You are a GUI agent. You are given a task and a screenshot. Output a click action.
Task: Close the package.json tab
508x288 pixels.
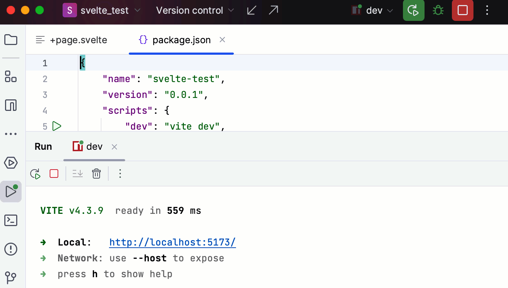coord(222,40)
